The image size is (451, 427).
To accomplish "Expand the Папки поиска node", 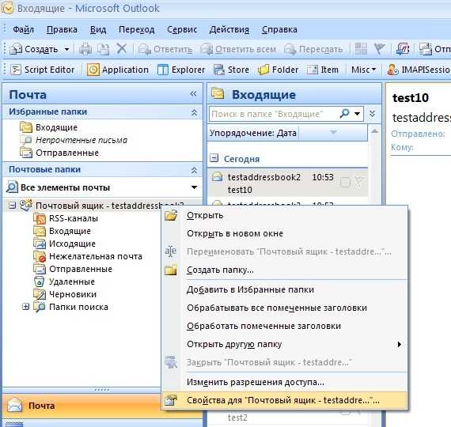I will click(25, 307).
